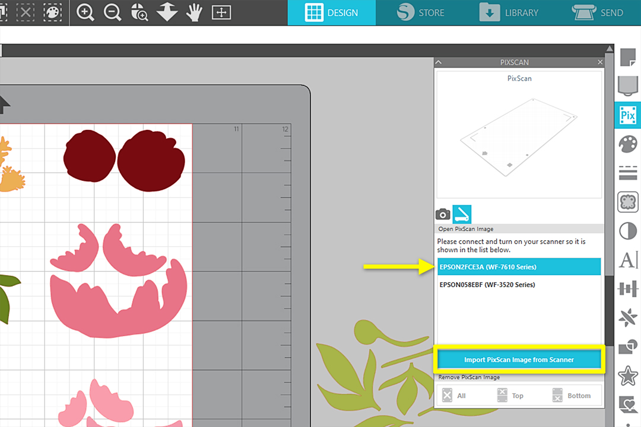Go to the SEND tab
Screen dimensions: 641x427
coord(598,12)
